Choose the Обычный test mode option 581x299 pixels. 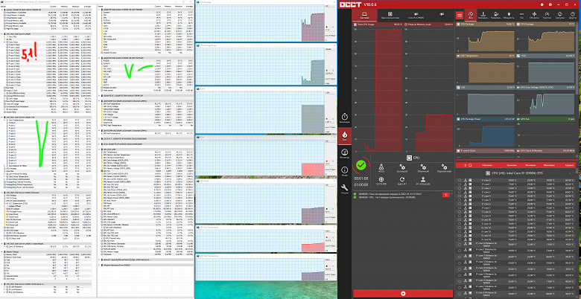click(x=423, y=168)
